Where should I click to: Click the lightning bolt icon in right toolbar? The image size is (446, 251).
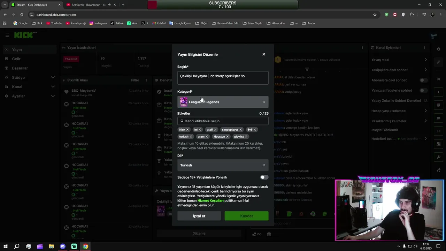(438, 92)
